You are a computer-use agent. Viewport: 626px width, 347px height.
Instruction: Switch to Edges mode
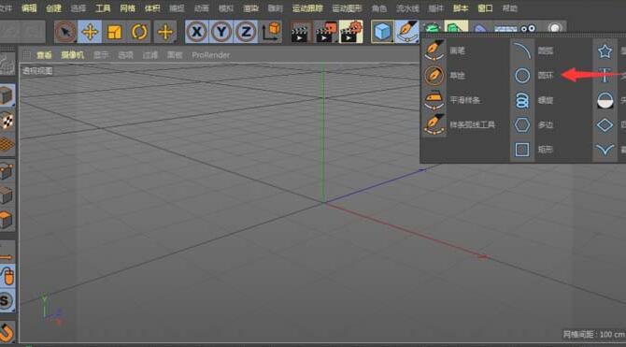tap(7, 195)
